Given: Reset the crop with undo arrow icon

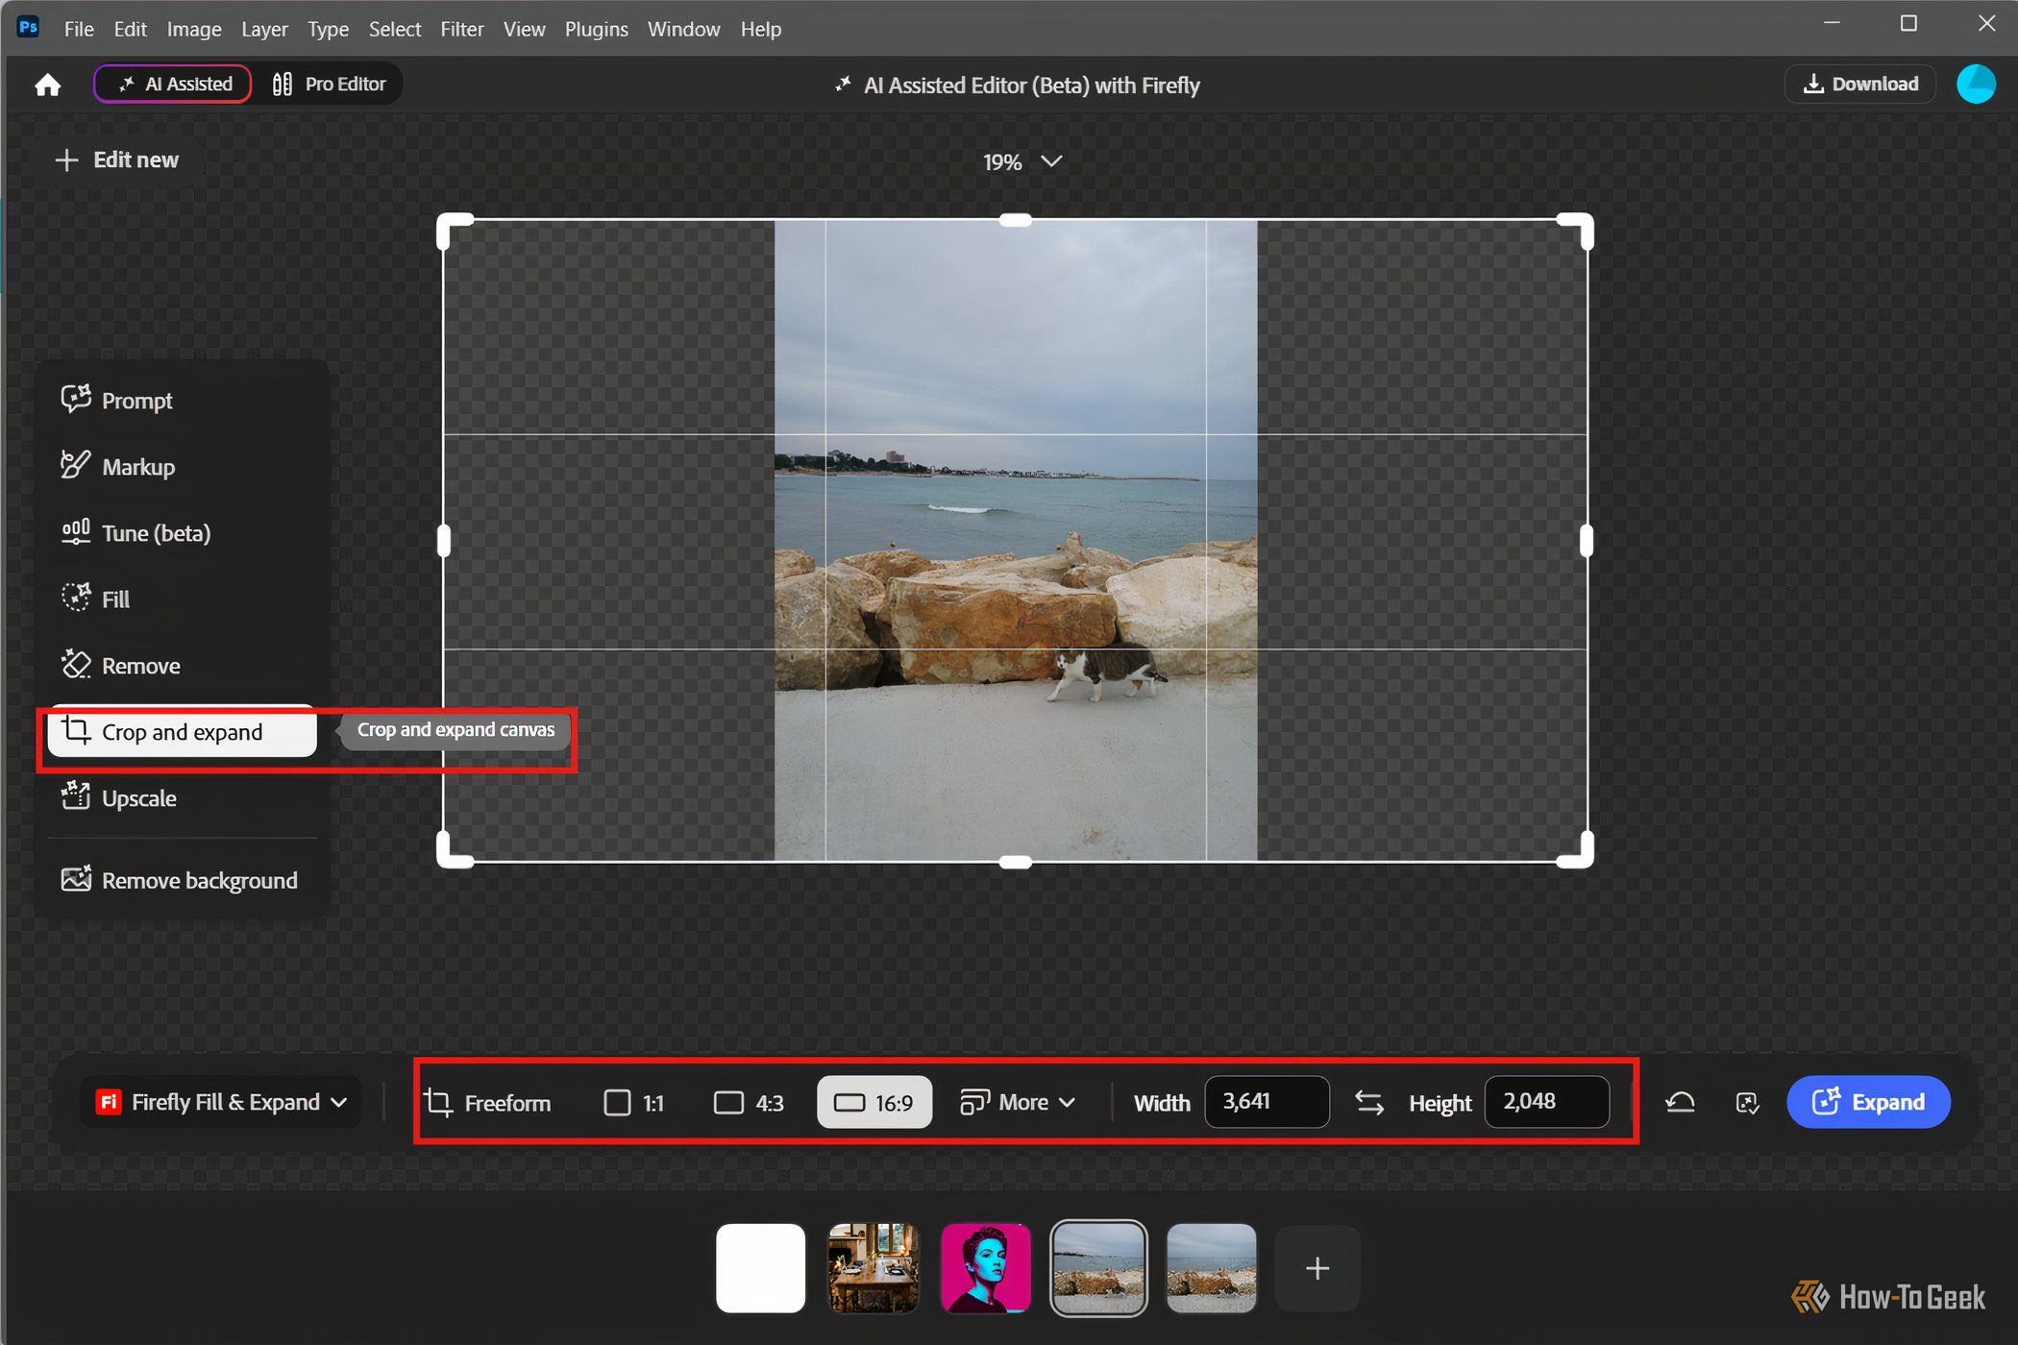Looking at the screenshot, I should [x=1680, y=1102].
